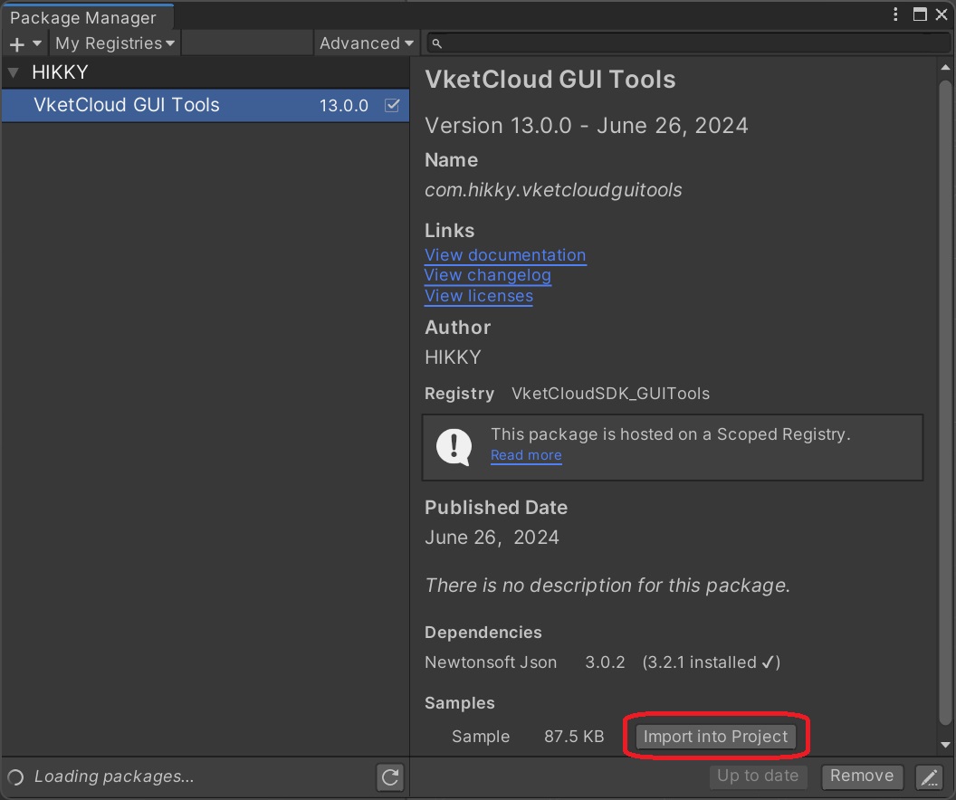The width and height of the screenshot is (956, 800).
Task: Collapse the HIKKY package group
Action: [x=14, y=72]
